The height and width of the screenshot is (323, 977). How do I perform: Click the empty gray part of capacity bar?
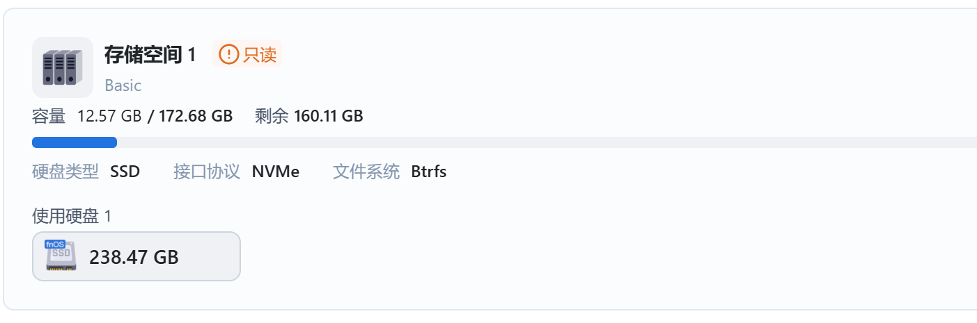543,142
